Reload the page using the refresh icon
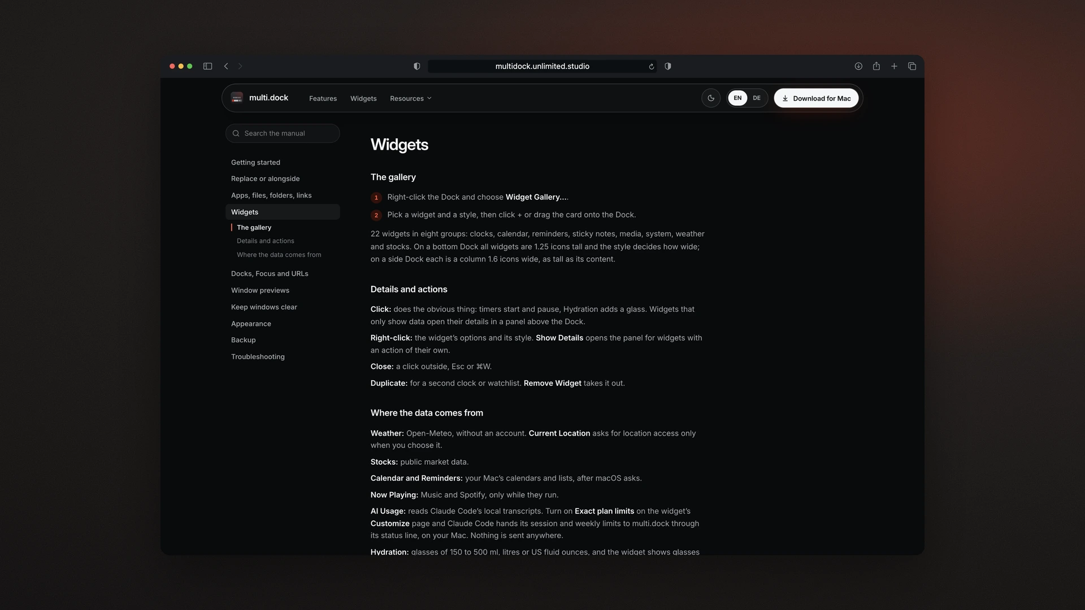This screenshot has width=1085, height=610. 651,66
